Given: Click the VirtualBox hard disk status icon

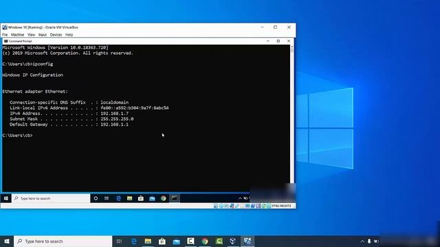Looking at the screenshot, I should [215, 206].
